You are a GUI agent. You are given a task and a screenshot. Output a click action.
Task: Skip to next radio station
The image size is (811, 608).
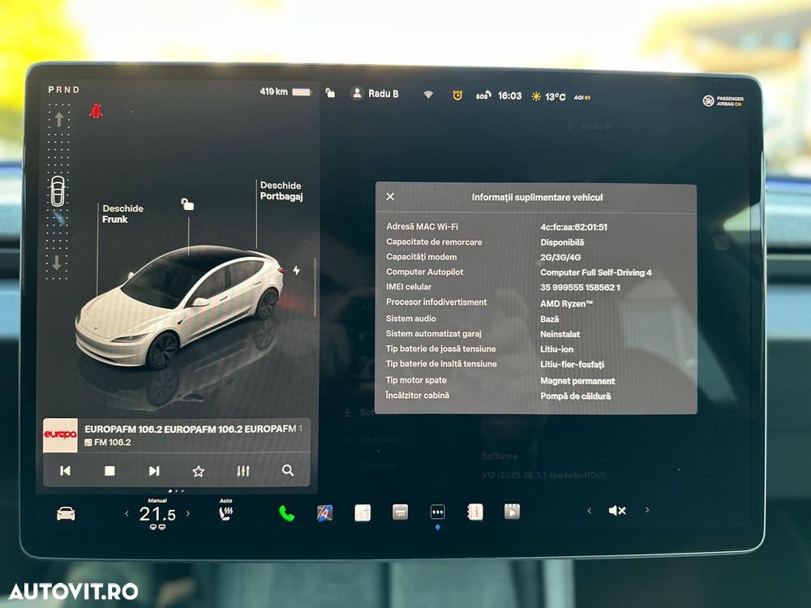coord(154,470)
